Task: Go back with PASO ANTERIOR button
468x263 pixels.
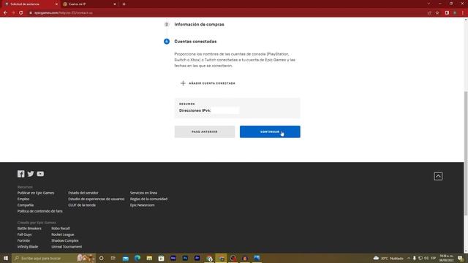Action: pyautogui.click(x=205, y=131)
